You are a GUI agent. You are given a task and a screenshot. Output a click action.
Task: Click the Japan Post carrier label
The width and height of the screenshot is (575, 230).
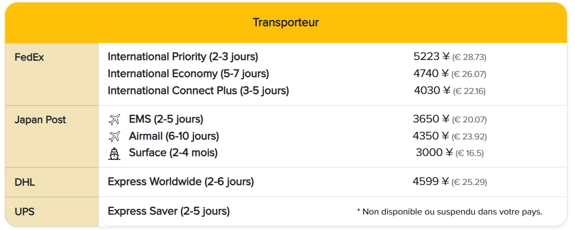(x=40, y=120)
